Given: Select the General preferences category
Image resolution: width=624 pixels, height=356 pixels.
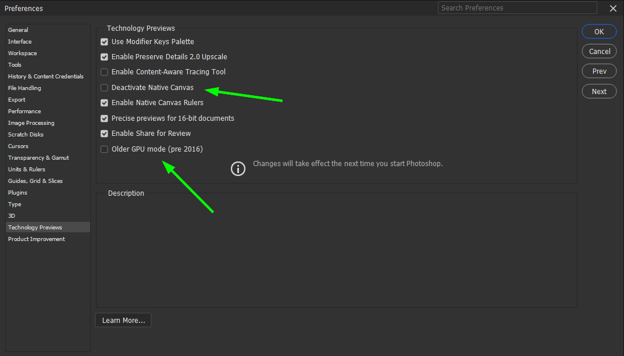Looking at the screenshot, I should click(17, 30).
